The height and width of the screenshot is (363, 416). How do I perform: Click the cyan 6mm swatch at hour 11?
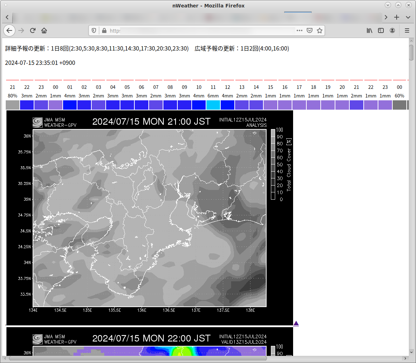point(213,105)
